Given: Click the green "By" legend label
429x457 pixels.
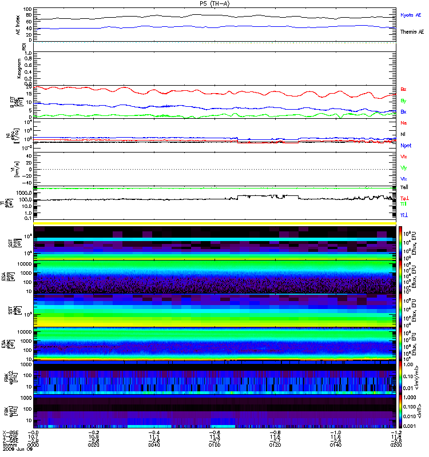Looking at the screenshot, I should [403, 101].
